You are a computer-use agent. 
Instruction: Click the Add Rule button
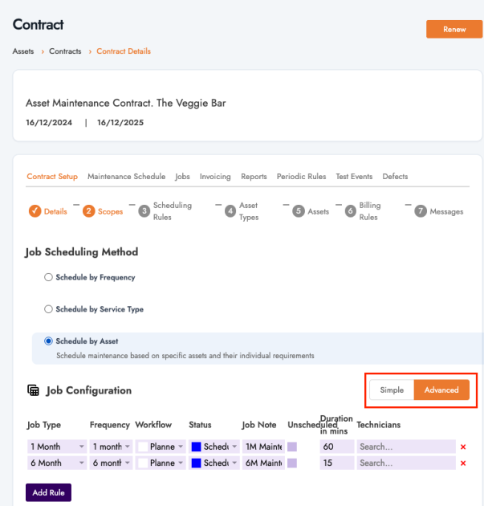click(x=48, y=492)
